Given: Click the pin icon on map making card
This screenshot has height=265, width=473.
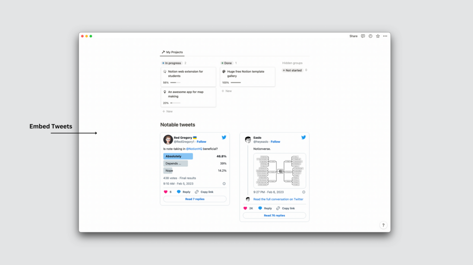Looking at the screenshot, I should 165,92.
